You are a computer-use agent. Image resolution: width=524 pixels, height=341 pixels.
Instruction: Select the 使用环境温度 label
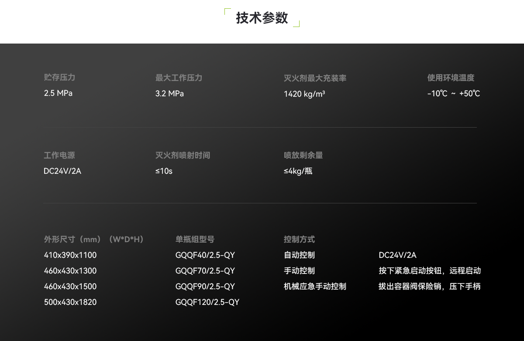tap(450, 78)
